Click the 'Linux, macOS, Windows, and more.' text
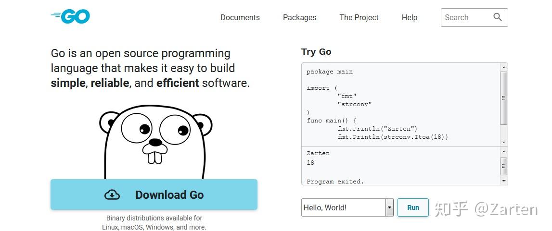 pos(154,227)
